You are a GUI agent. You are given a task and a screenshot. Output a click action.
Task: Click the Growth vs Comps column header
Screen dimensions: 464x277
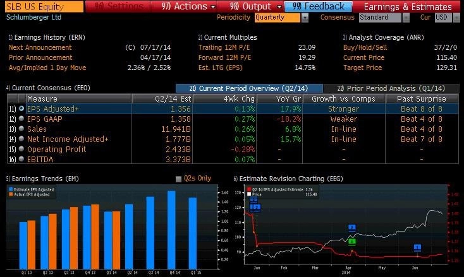[x=344, y=98]
